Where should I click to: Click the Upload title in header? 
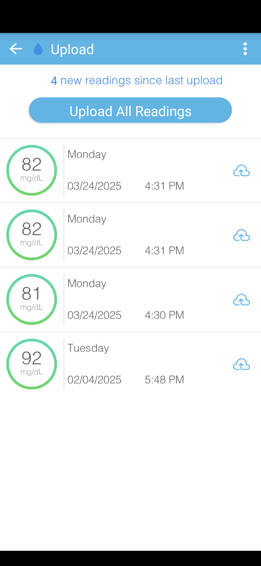tap(72, 50)
